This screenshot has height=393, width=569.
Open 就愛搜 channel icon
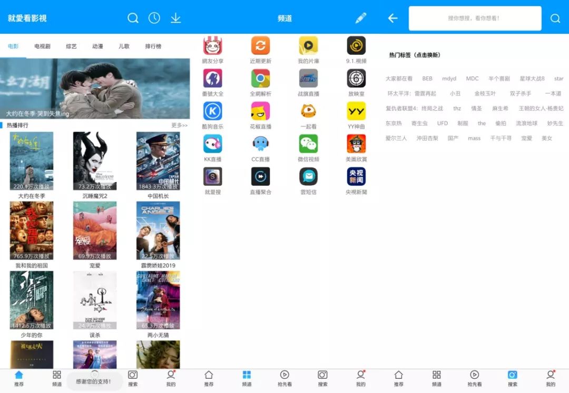213,176
